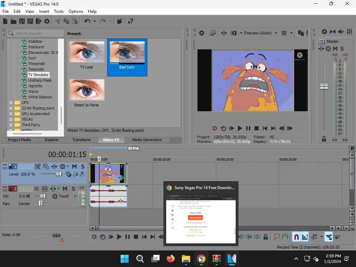Open the mixer faders icon in Master panel
This screenshot has height=267, width=356.
pos(349,32)
